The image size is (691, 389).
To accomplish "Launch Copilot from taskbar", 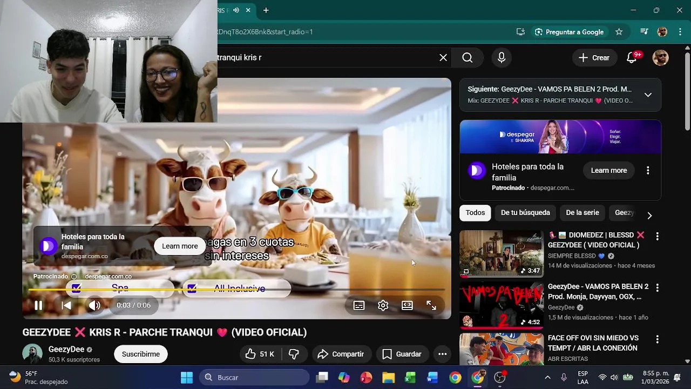I will coord(344,377).
